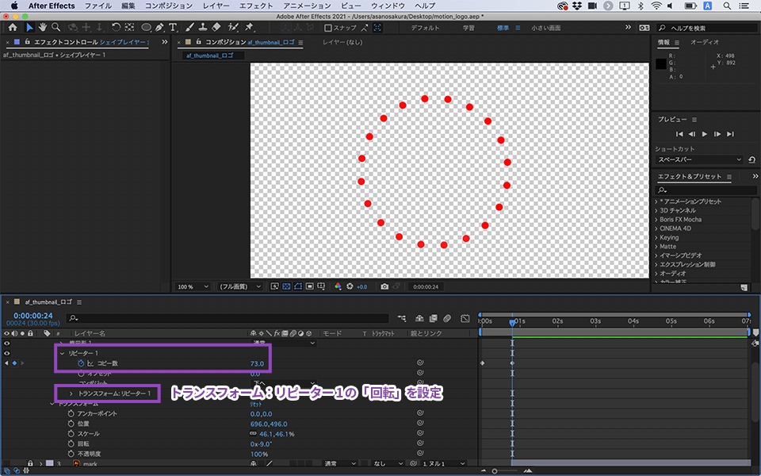Screen dimensions: 761x476
Task: Select the Ellipse shape tool
Action: coord(146,28)
